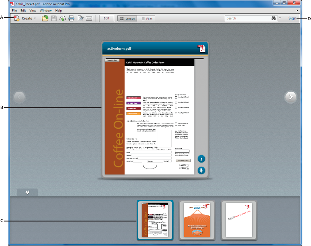Go to the next file with right arrow
This screenshot has height=246, width=311.
291,97
